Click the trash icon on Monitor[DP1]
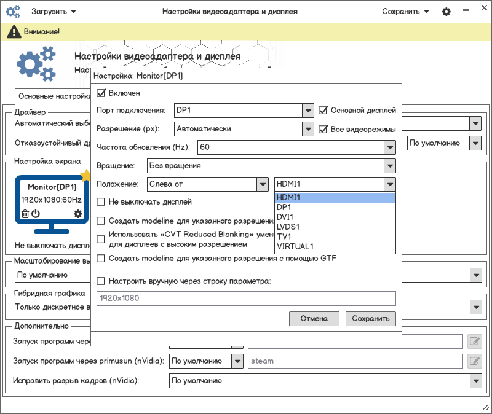Image resolution: width=492 pixels, height=414 pixels. [25, 214]
